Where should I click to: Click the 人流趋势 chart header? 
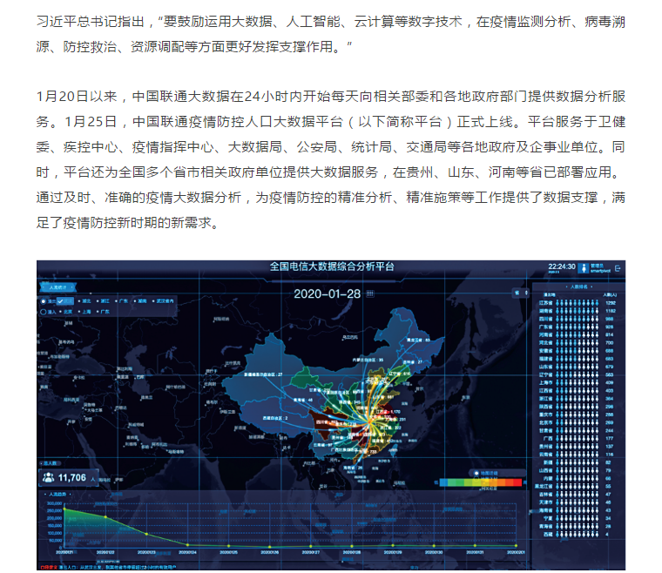57,494
